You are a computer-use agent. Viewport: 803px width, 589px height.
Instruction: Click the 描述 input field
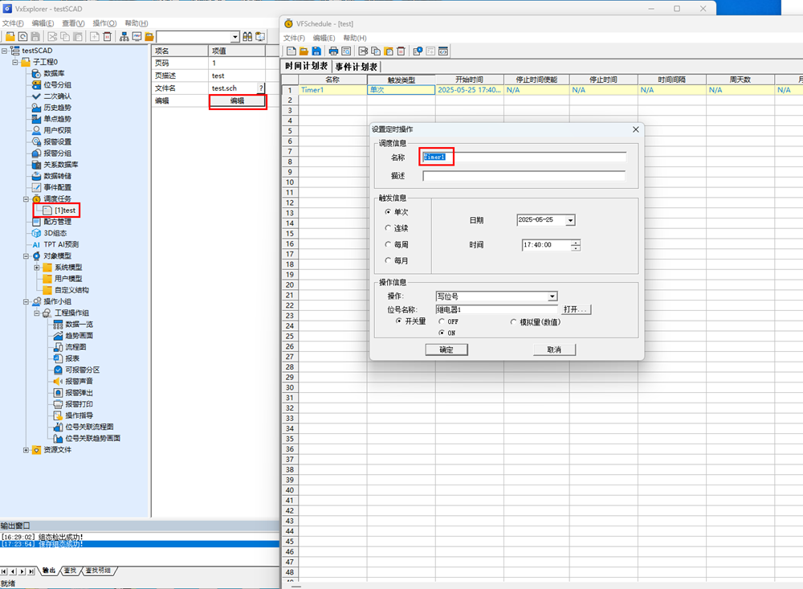(524, 176)
